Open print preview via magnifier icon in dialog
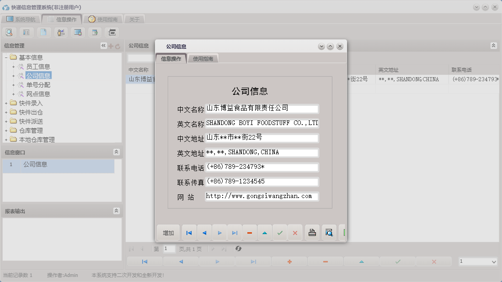 coord(329,233)
